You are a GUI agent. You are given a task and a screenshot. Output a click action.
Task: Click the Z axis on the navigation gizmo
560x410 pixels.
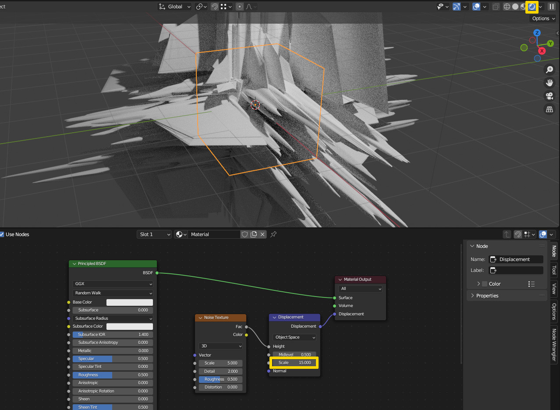tap(537, 32)
